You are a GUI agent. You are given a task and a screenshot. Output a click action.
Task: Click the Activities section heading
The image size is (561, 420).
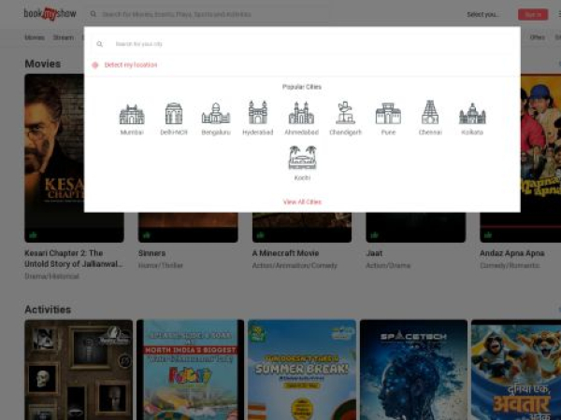(x=48, y=309)
